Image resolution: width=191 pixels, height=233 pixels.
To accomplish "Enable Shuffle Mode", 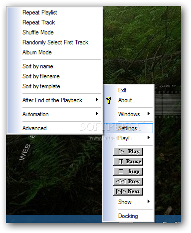I will [x=54, y=32].
